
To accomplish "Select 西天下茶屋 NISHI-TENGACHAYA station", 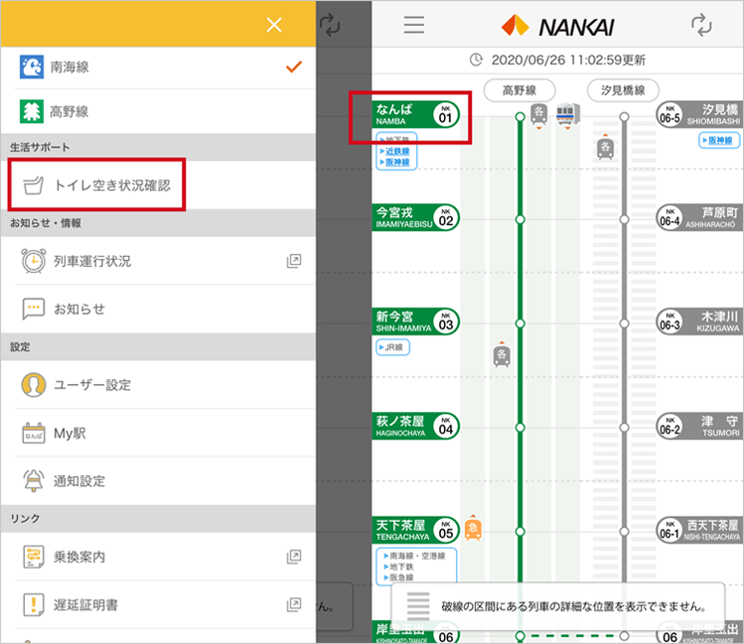I will pos(700,530).
